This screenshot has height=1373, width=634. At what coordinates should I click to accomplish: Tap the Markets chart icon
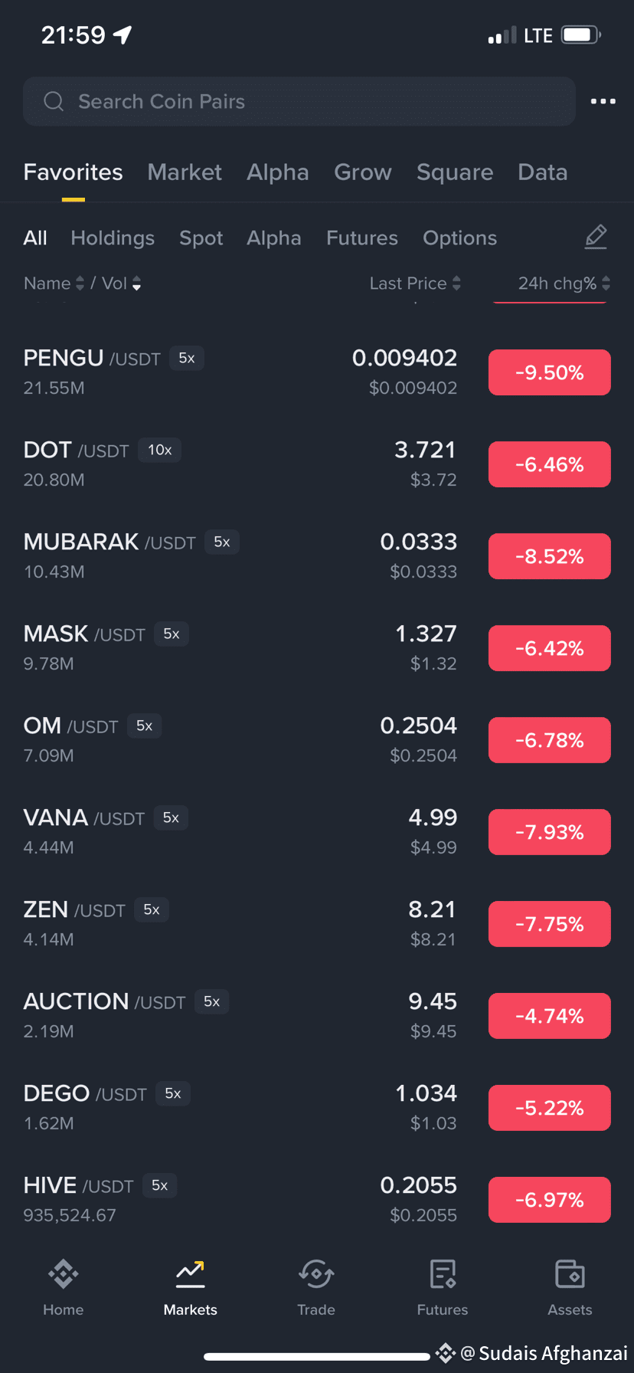click(x=190, y=1274)
